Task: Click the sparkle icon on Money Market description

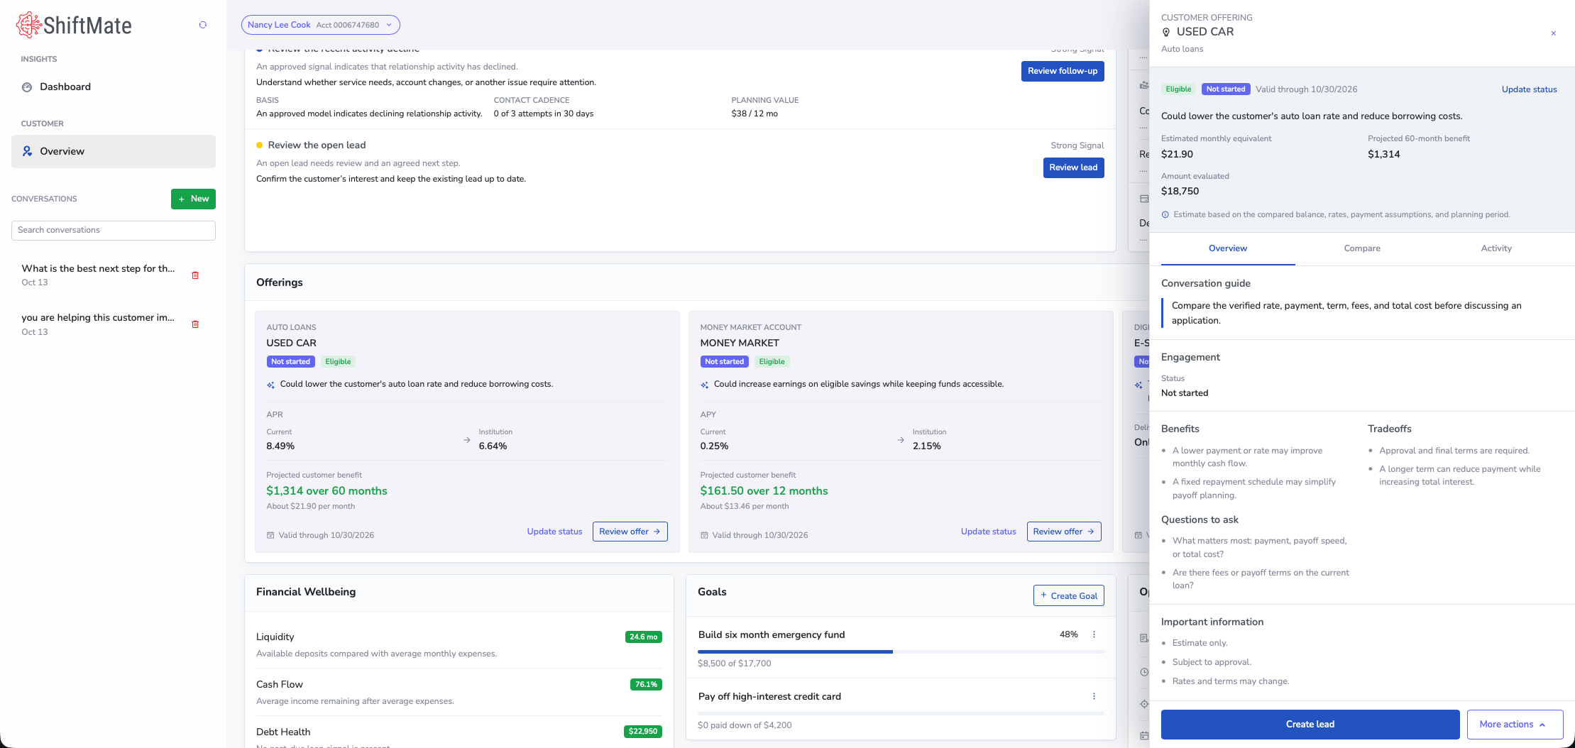Action: coord(705,385)
